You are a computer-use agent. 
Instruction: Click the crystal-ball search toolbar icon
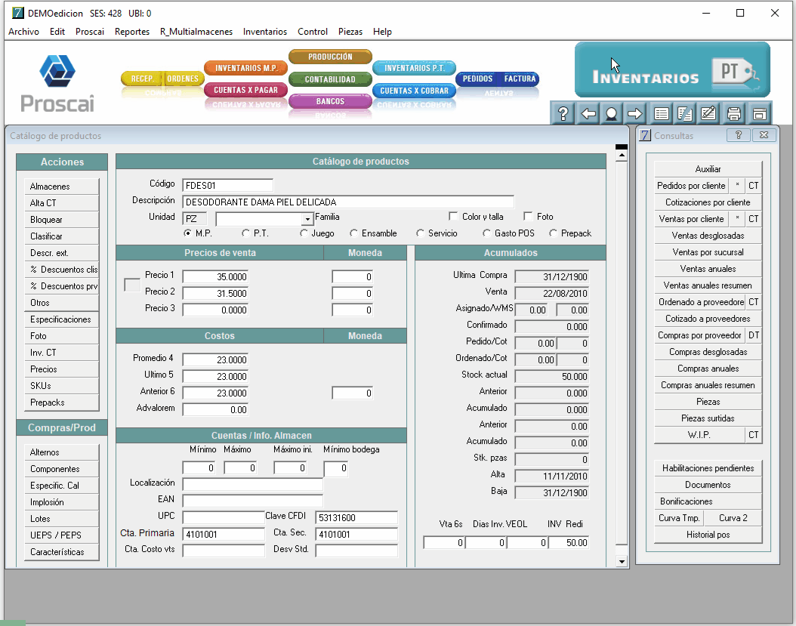point(611,113)
